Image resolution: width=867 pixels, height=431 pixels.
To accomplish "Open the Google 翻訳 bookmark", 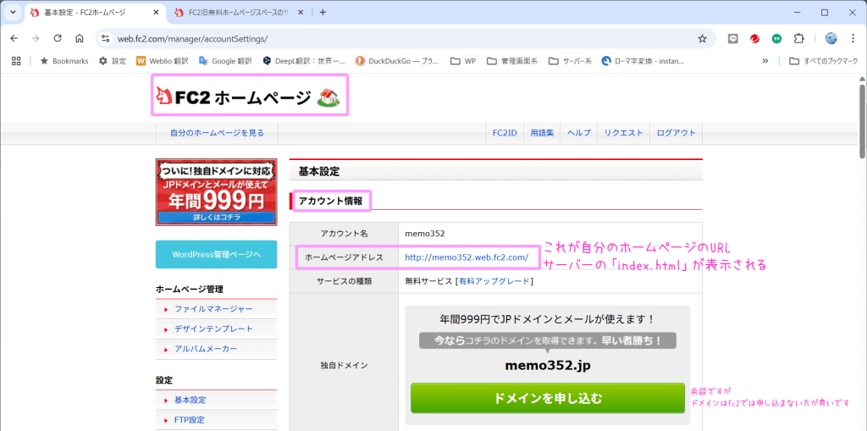I will [x=225, y=61].
